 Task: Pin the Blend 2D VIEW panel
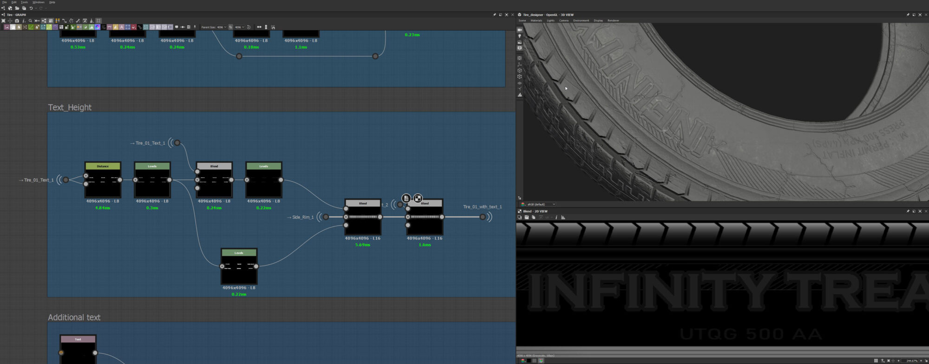[x=908, y=211]
